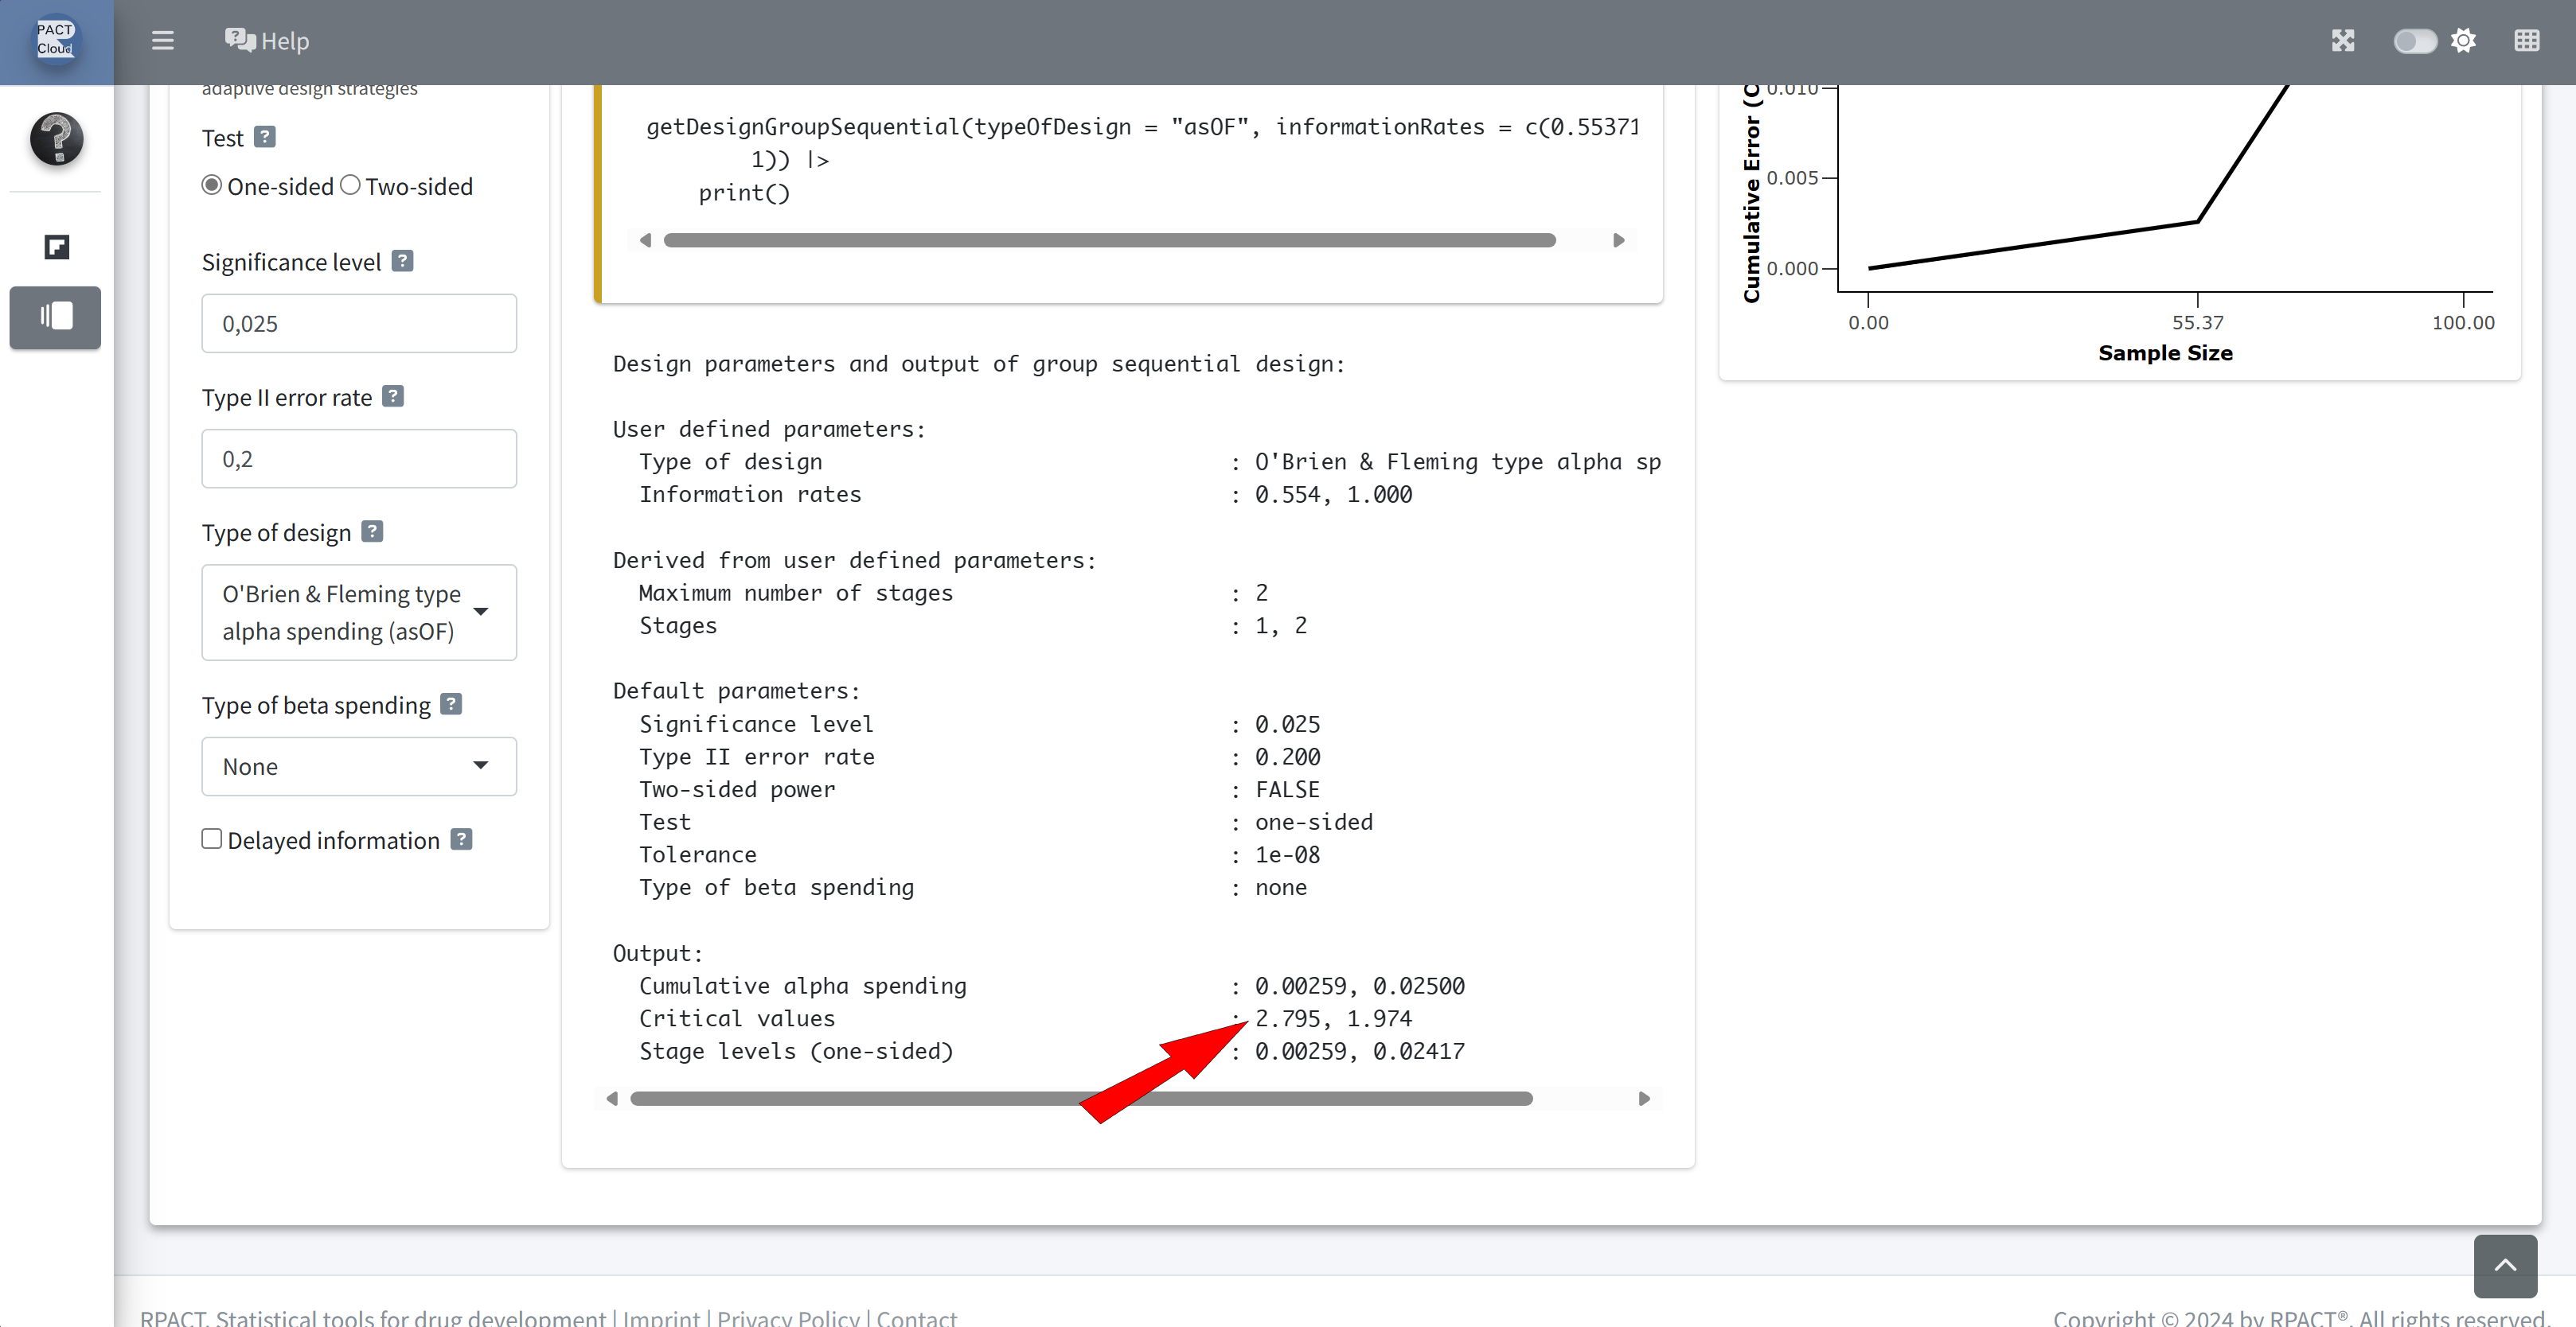This screenshot has width=2576, height=1327.
Task: Click the fullscreen expand icon
Action: (x=2342, y=41)
